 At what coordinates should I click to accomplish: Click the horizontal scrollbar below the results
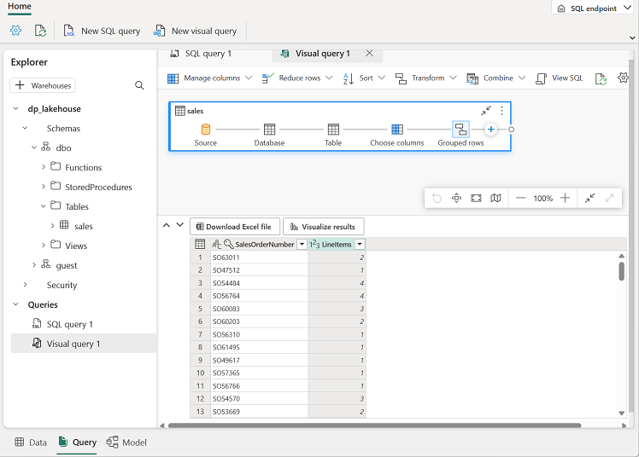(374, 425)
